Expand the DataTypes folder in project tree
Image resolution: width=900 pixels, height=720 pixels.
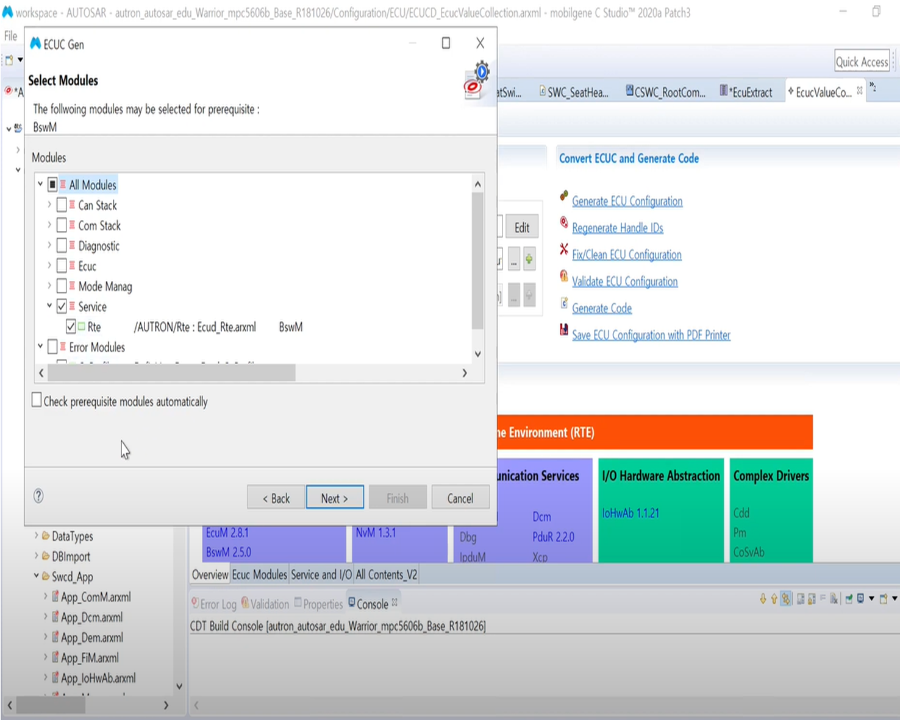36,536
